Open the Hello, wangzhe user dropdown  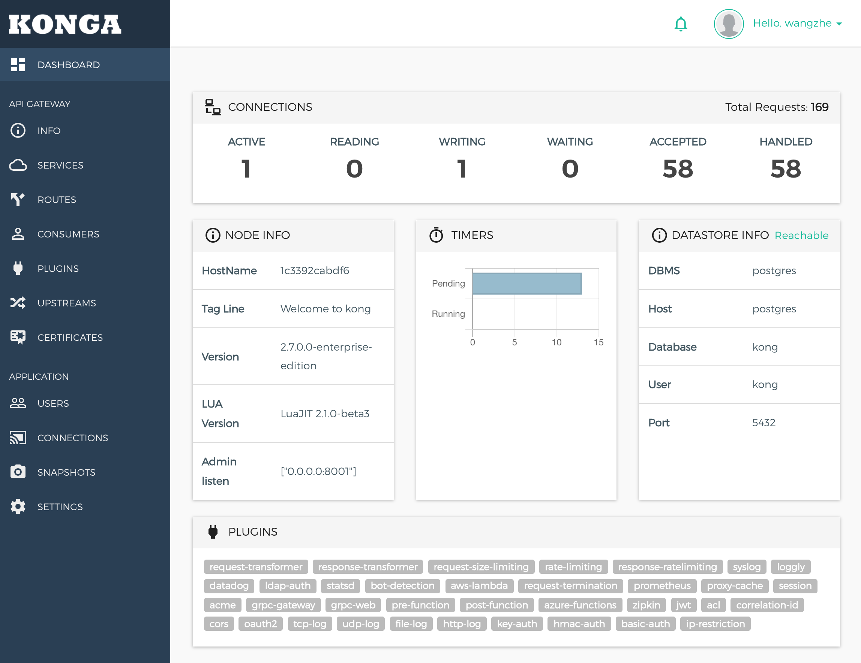(x=797, y=24)
